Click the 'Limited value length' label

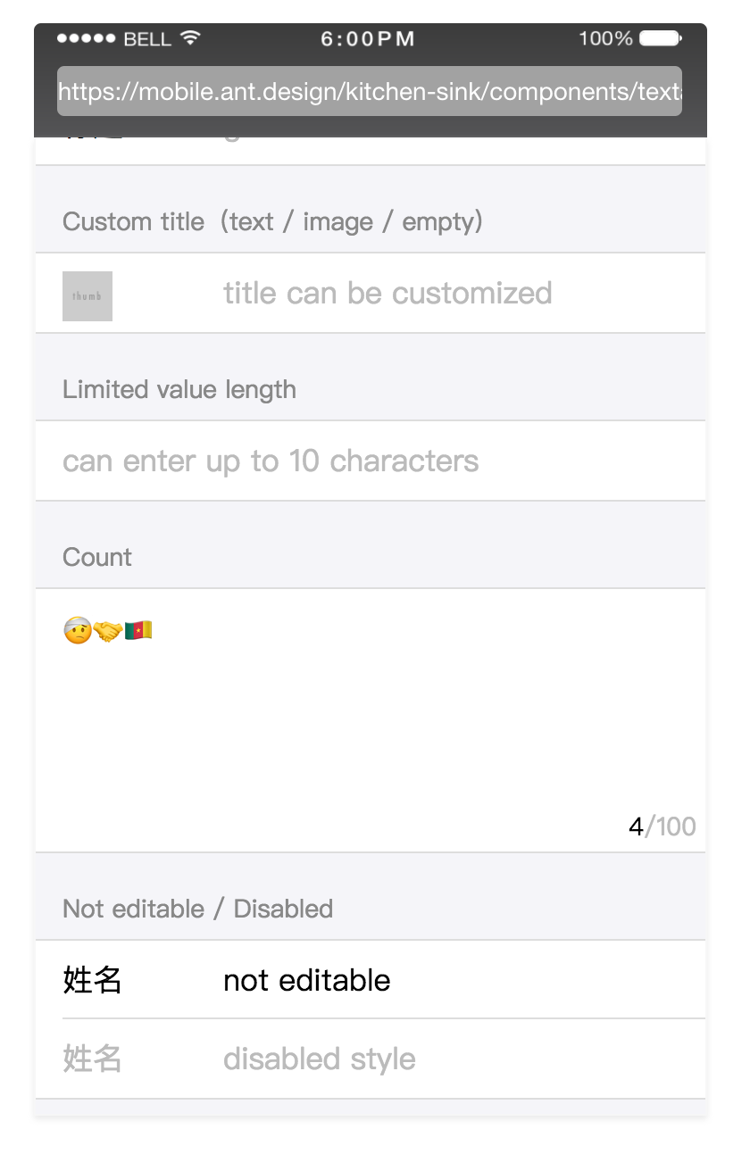[x=179, y=389]
